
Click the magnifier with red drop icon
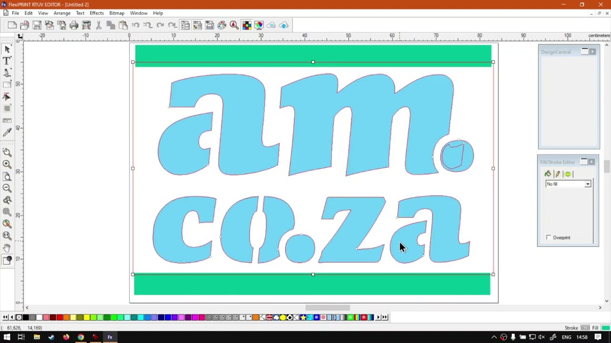[x=234, y=25]
